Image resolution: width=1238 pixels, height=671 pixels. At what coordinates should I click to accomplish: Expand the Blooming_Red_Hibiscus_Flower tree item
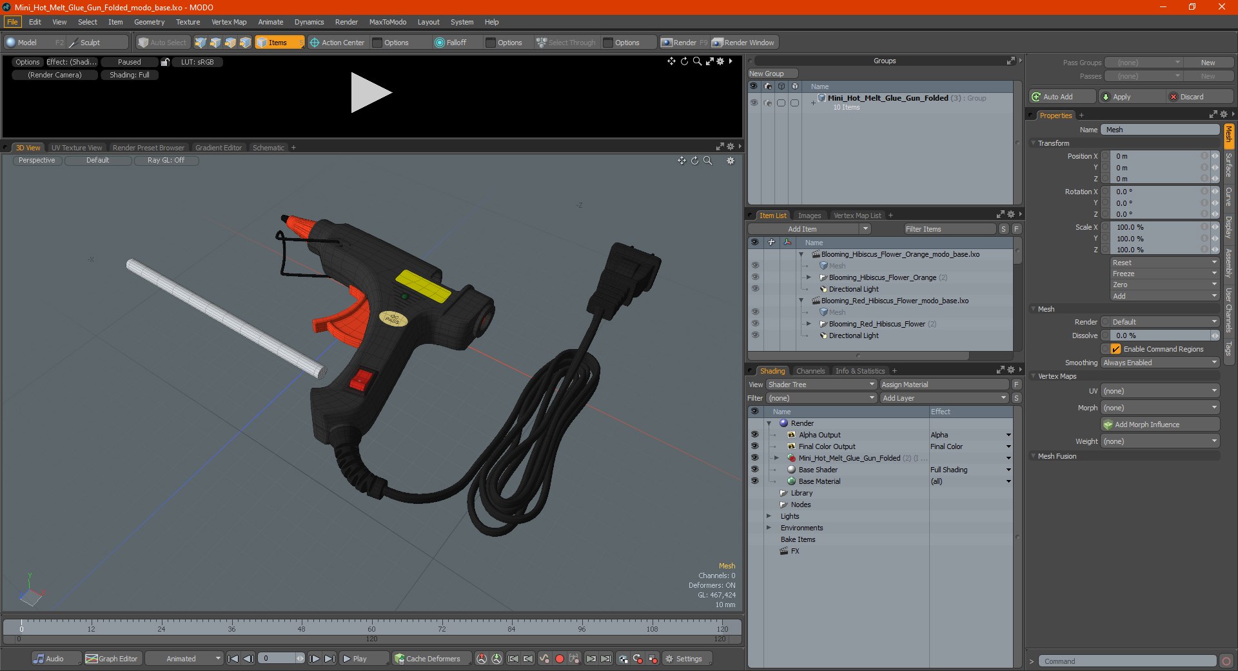coord(809,324)
